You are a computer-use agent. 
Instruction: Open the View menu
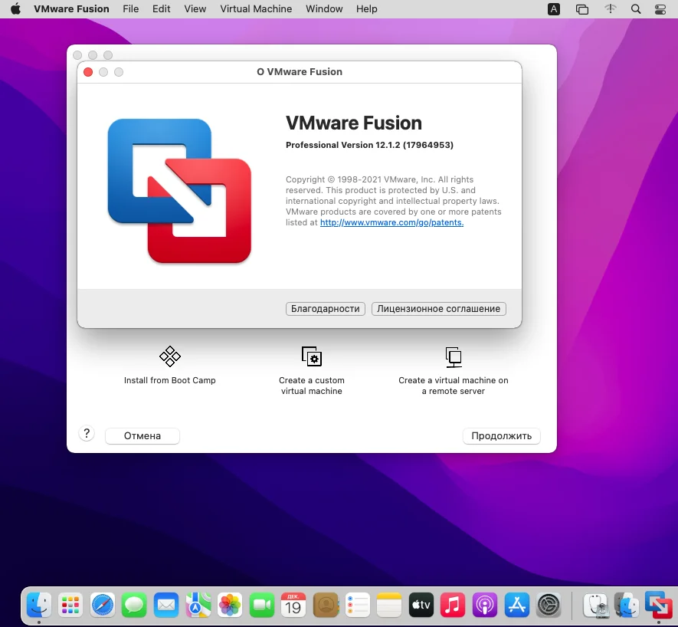(195, 8)
